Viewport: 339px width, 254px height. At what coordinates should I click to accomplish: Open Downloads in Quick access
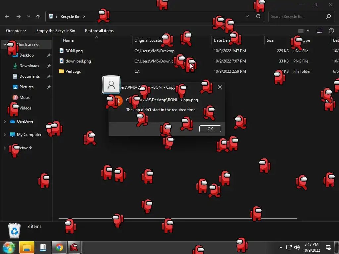[29, 66]
